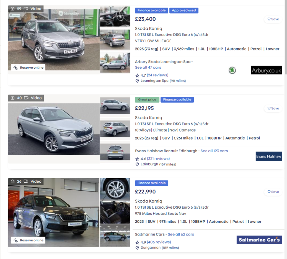
Task: Click the location pin next to Dungannon
Action: pos(137,248)
